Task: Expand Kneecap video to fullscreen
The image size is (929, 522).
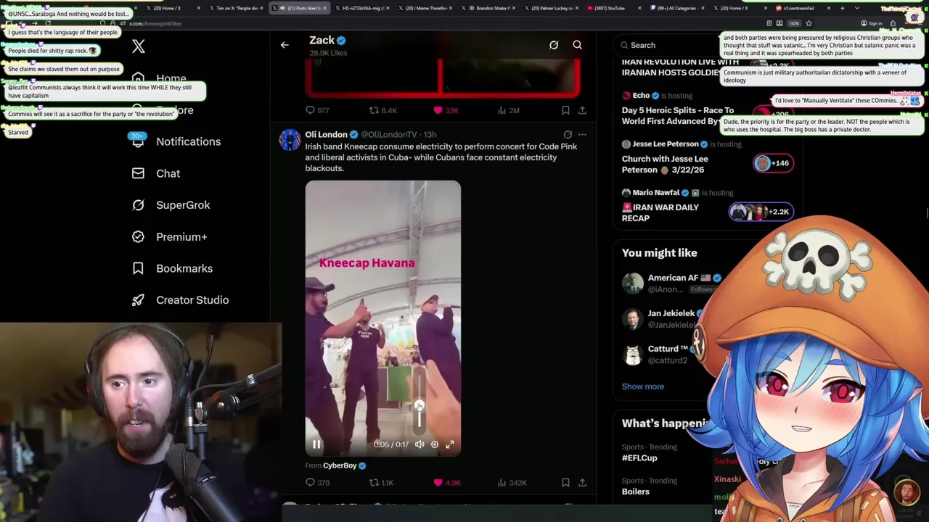Action: point(450,444)
